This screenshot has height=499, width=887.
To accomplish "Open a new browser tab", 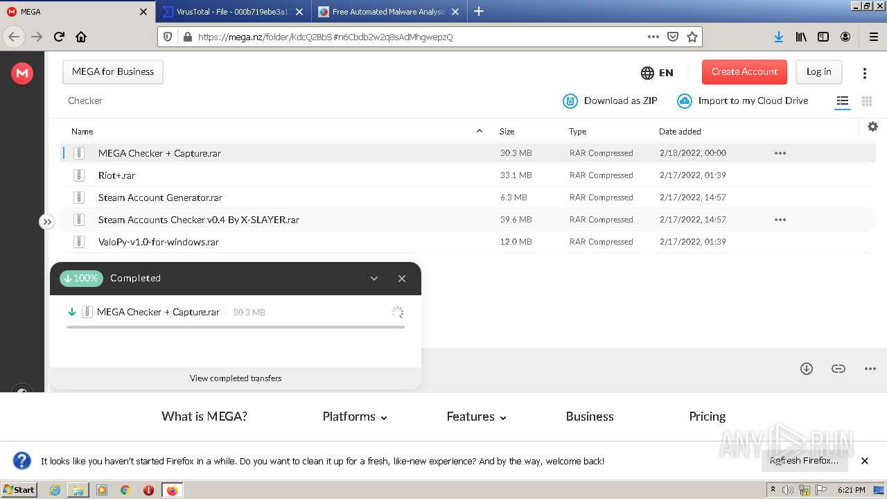I will [478, 12].
